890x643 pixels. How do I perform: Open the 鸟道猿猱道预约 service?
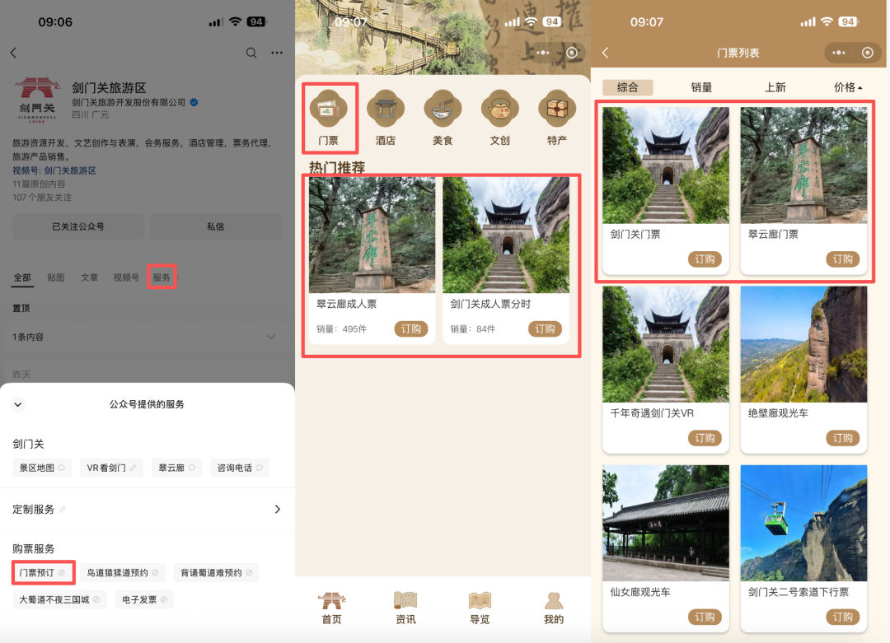123,573
